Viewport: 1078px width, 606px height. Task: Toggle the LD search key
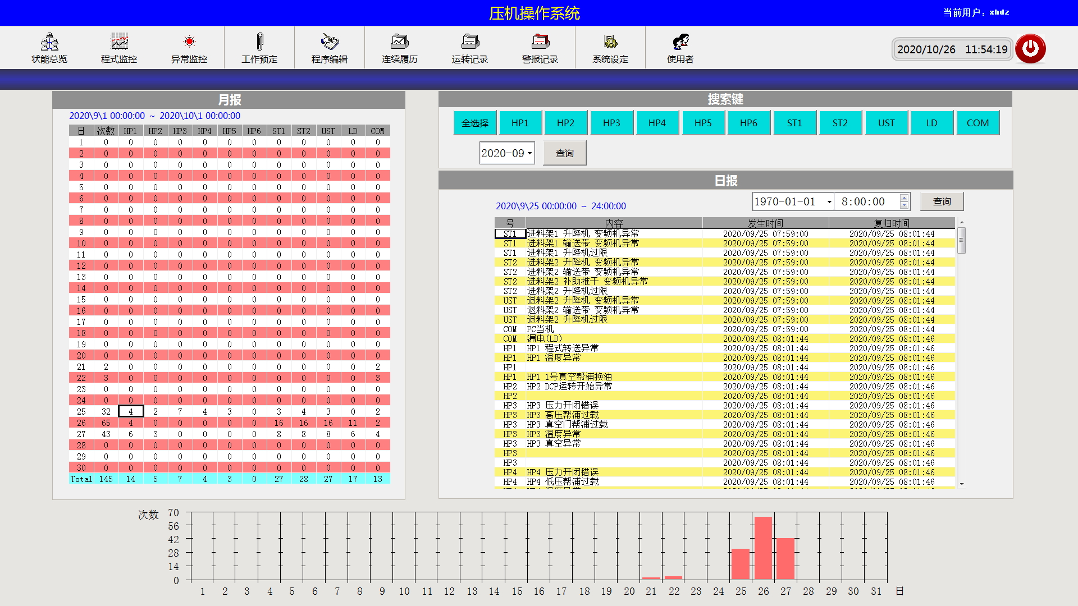pos(932,123)
